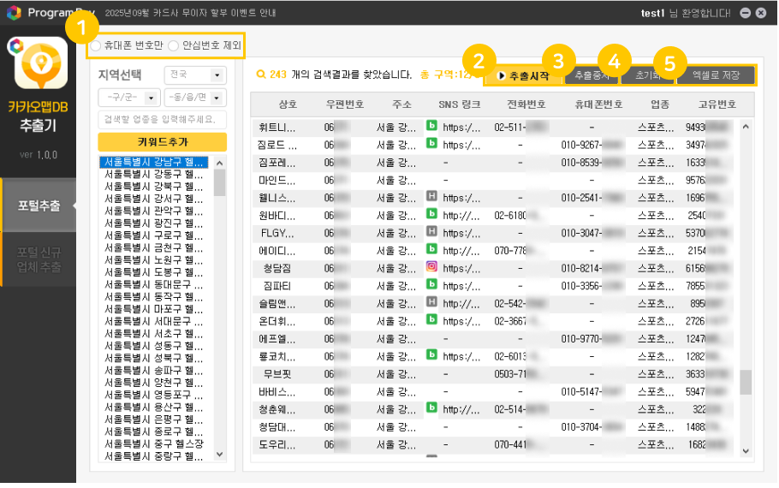Expand the 구/군 district dropdown
This screenshot has height=488, width=779.
129,97
